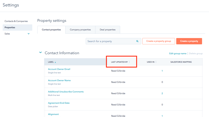Click Edit group name link
This screenshot has height=117, width=209.
[x=178, y=53]
